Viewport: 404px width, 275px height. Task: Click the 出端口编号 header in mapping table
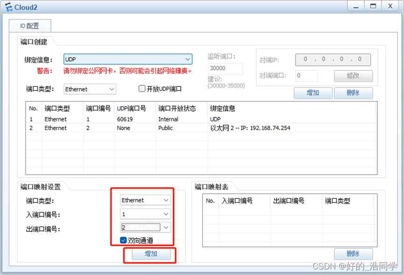pyautogui.click(x=289, y=201)
